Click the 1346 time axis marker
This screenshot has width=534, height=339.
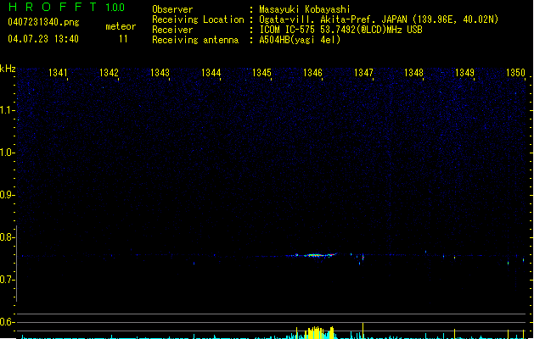click(x=312, y=73)
